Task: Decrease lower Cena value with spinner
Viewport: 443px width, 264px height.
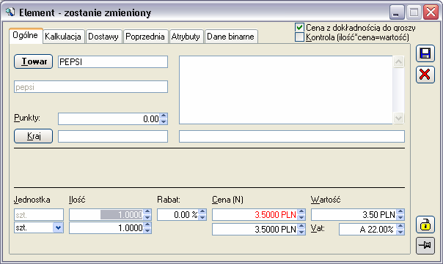Action: (301, 232)
